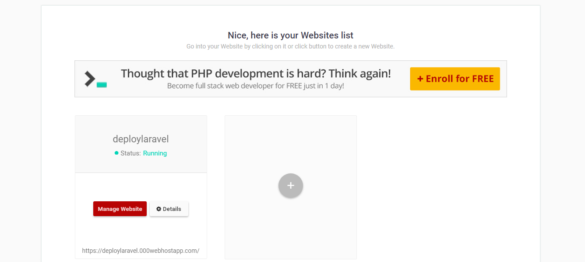Click the teal underscore cursor in the banner logo
This screenshot has height=262, width=585.
tap(102, 85)
